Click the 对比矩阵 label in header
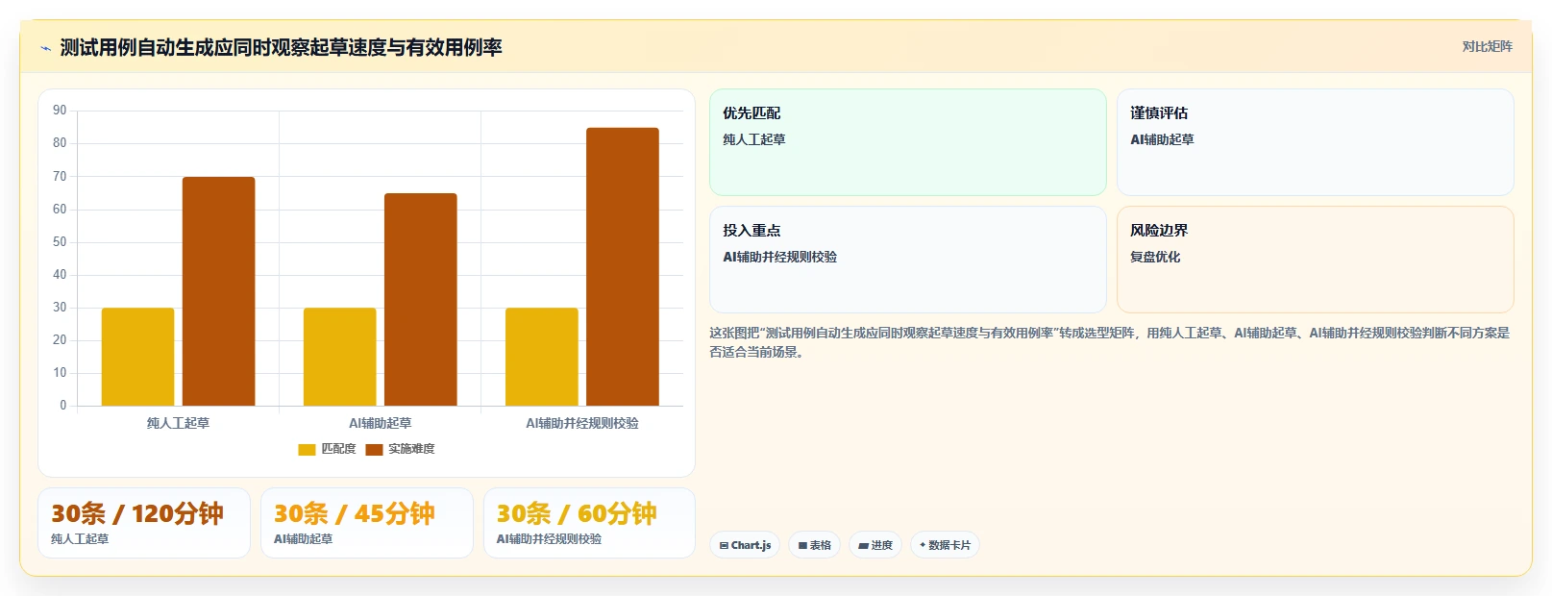The image size is (1552, 596). (x=1487, y=46)
